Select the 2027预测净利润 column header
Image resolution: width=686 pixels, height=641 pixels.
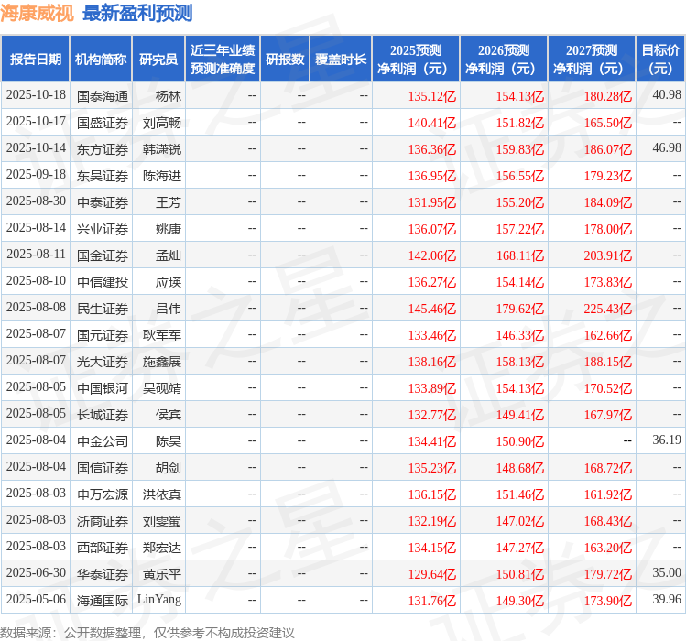592,60
